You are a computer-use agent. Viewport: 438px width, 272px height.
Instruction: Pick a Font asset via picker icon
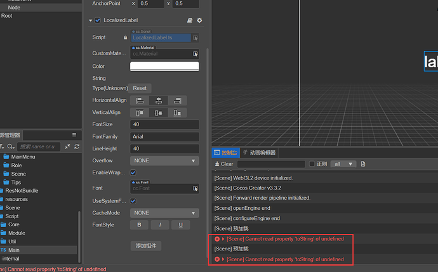[x=196, y=188]
